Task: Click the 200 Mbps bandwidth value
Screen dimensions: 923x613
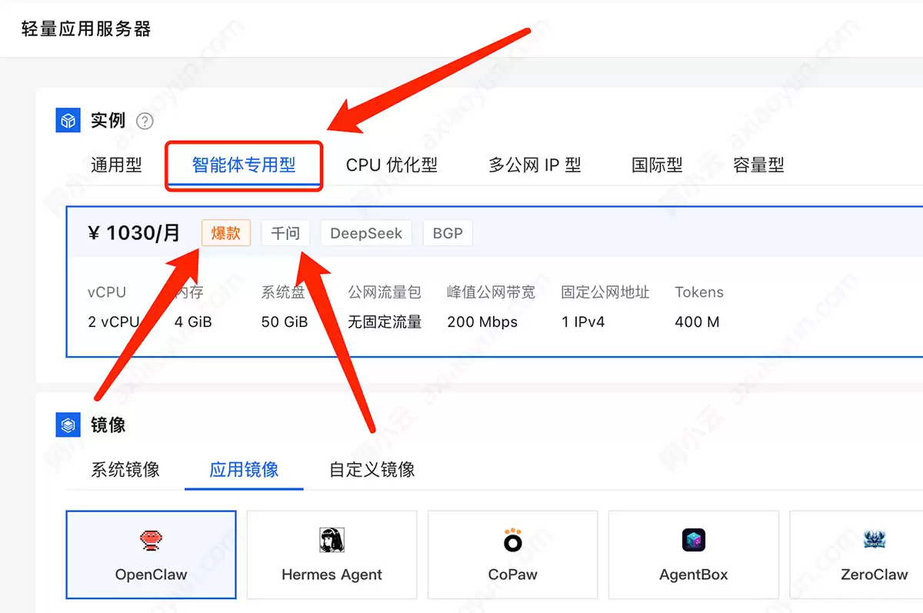Action: pyautogui.click(x=482, y=321)
